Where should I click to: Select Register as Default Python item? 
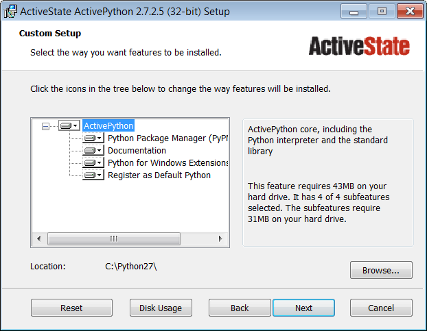click(x=159, y=175)
